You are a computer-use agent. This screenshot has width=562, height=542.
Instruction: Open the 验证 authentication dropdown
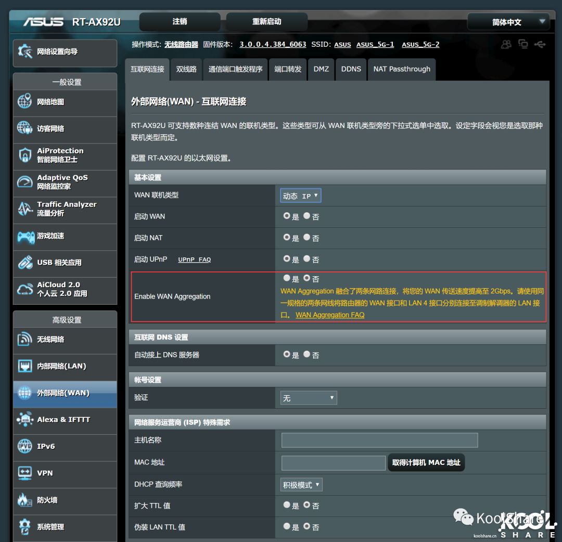[x=308, y=398]
